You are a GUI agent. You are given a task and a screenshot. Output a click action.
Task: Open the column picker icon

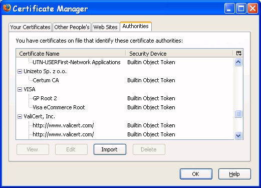(238, 53)
